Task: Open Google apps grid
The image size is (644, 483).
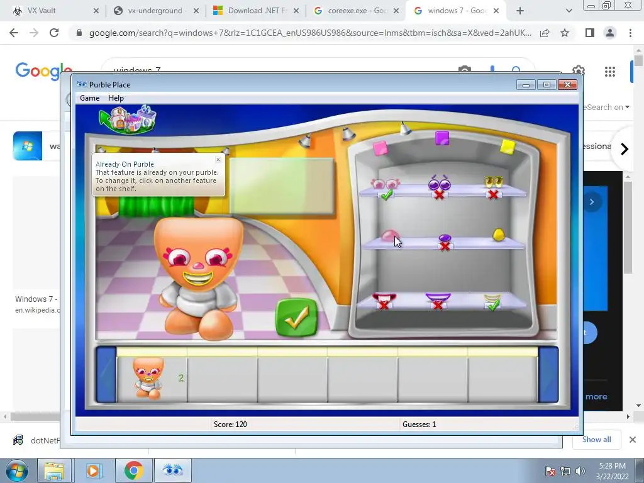Action: 610,72
